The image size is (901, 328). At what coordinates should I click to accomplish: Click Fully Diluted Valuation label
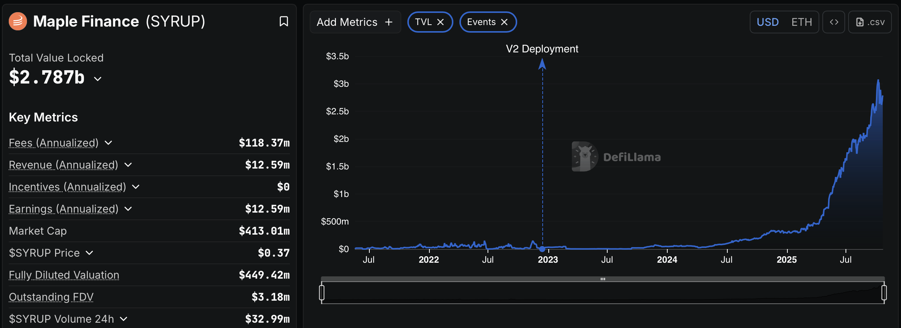[64, 275]
